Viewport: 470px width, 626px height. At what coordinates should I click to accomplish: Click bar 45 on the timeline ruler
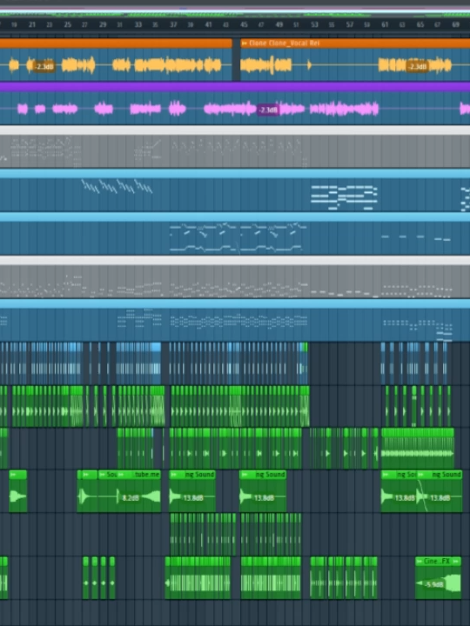(x=244, y=24)
